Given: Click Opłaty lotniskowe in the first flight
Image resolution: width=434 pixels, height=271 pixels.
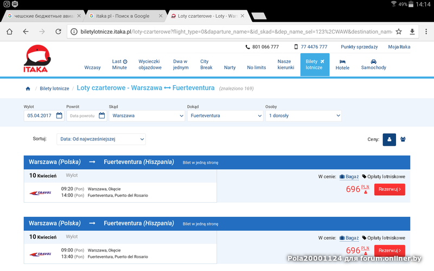Looking at the screenshot, I should (384, 177).
